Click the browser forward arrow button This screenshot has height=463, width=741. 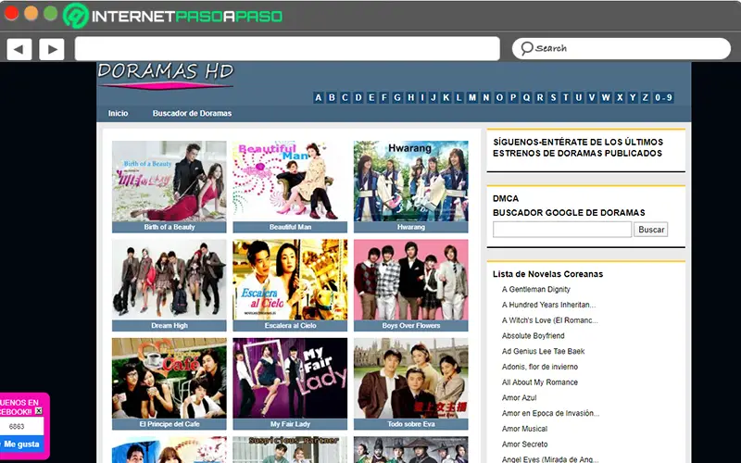tap(52, 49)
